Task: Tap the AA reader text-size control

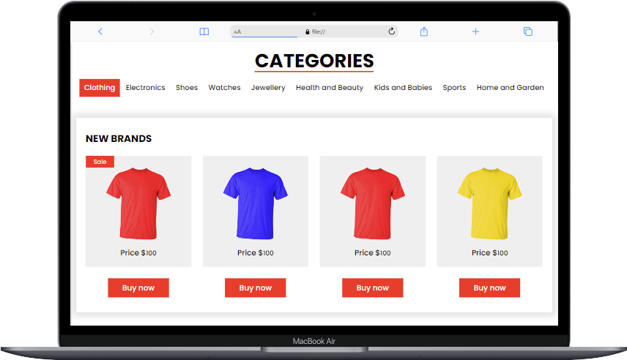Action: click(237, 31)
